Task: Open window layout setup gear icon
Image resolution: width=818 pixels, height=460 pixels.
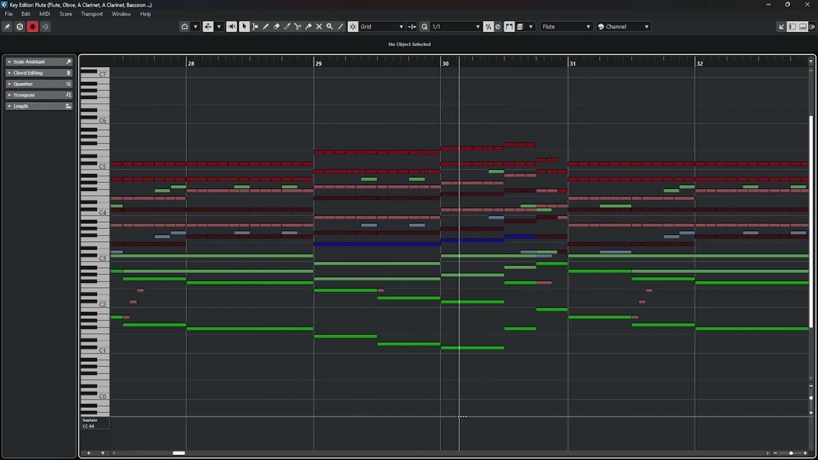Action: [814, 26]
